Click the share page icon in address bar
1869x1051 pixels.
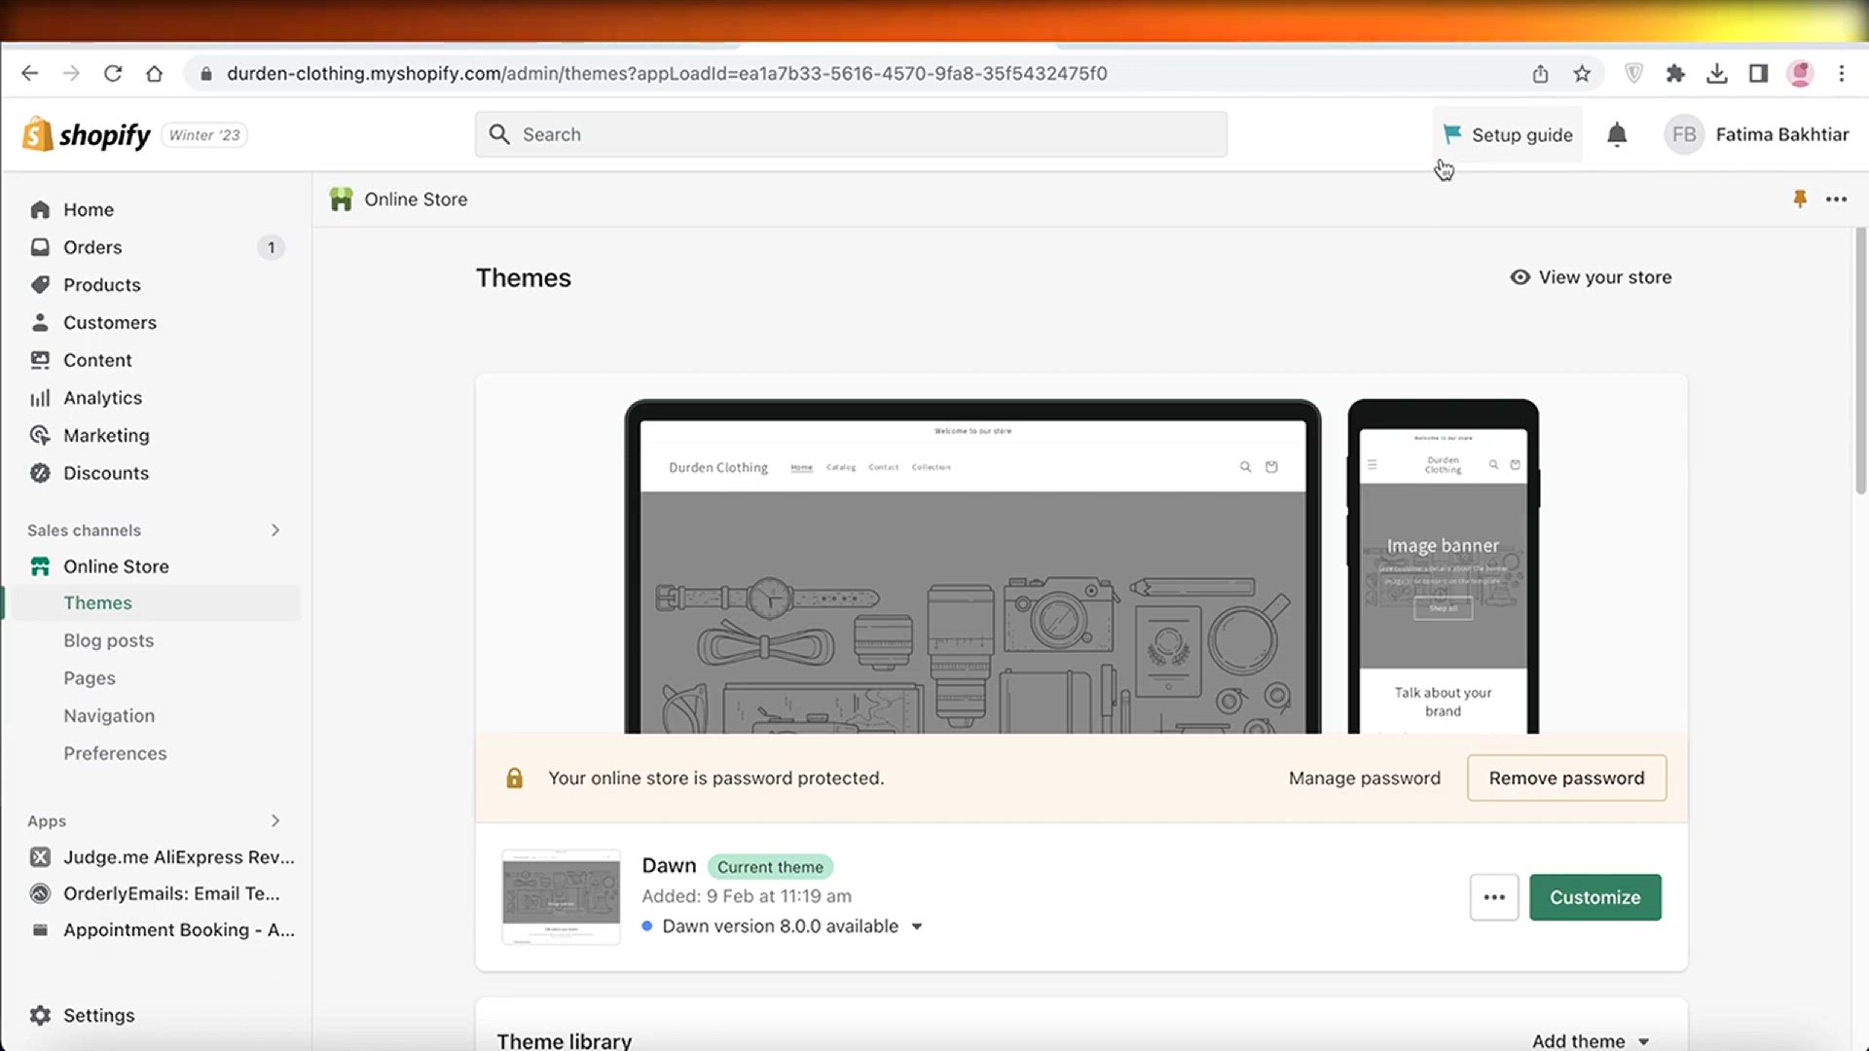[x=1540, y=73]
